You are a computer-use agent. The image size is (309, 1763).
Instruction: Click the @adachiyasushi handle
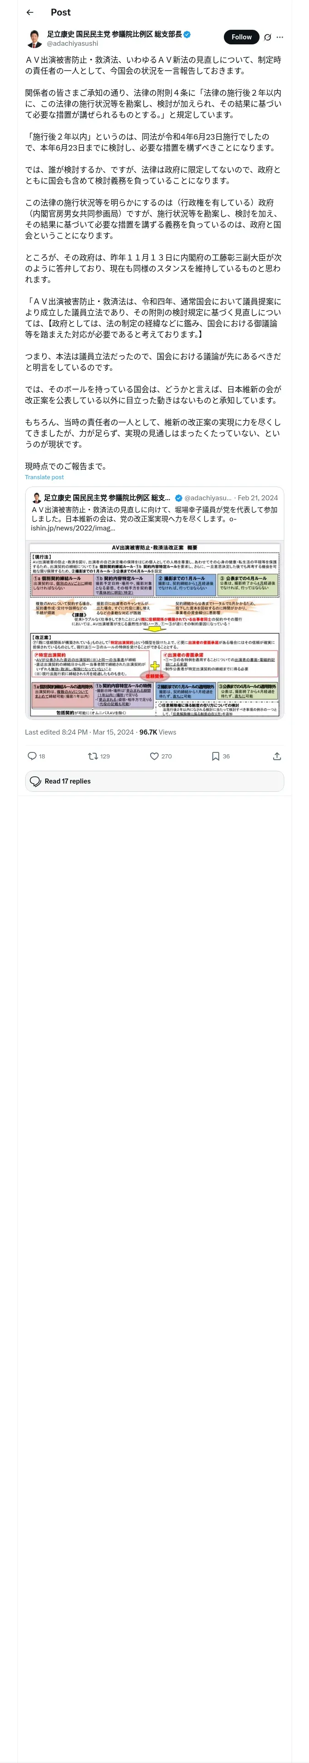point(72,43)
